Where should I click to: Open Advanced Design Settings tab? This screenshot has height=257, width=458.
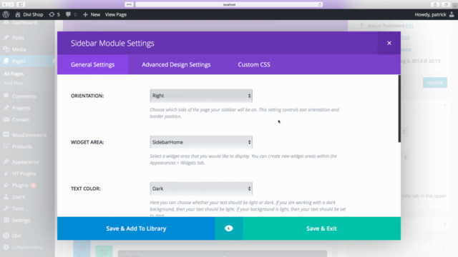176,64
